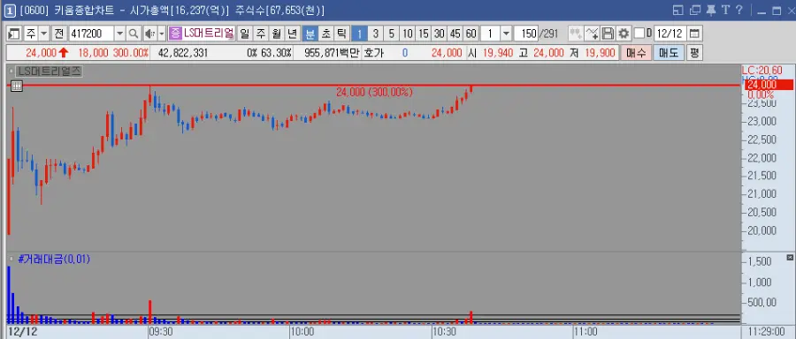Screen dimensions: 796x339
Task: Click the screen number 1 icon in the title bar
Action: coord(10,10)
